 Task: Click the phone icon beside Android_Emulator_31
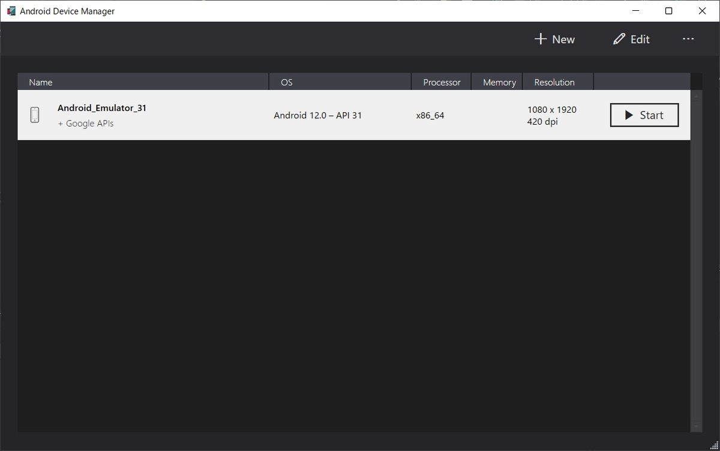coord(34,115)
